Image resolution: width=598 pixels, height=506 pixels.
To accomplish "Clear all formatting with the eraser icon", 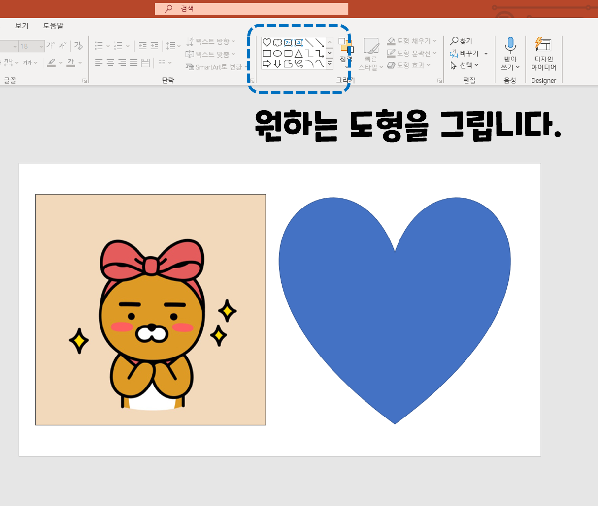I will (78, 46).
